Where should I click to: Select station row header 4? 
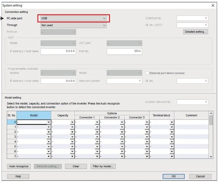pyautogui.click(x=12, y=142)
